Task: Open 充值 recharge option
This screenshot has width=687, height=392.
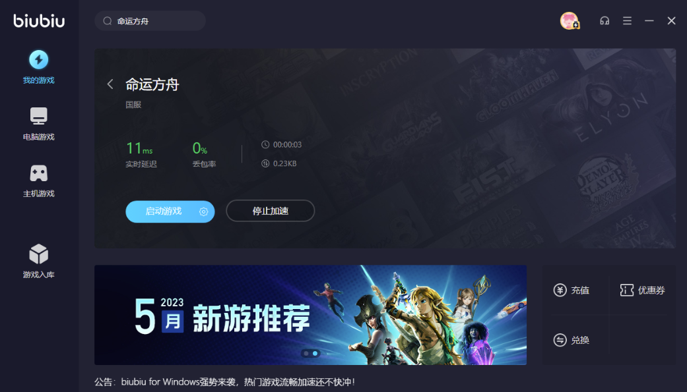Action: tap(572, 290)
